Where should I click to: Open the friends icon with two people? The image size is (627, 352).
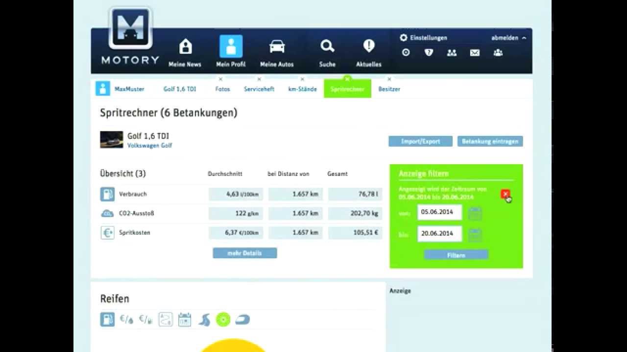(x=452, y=52)
